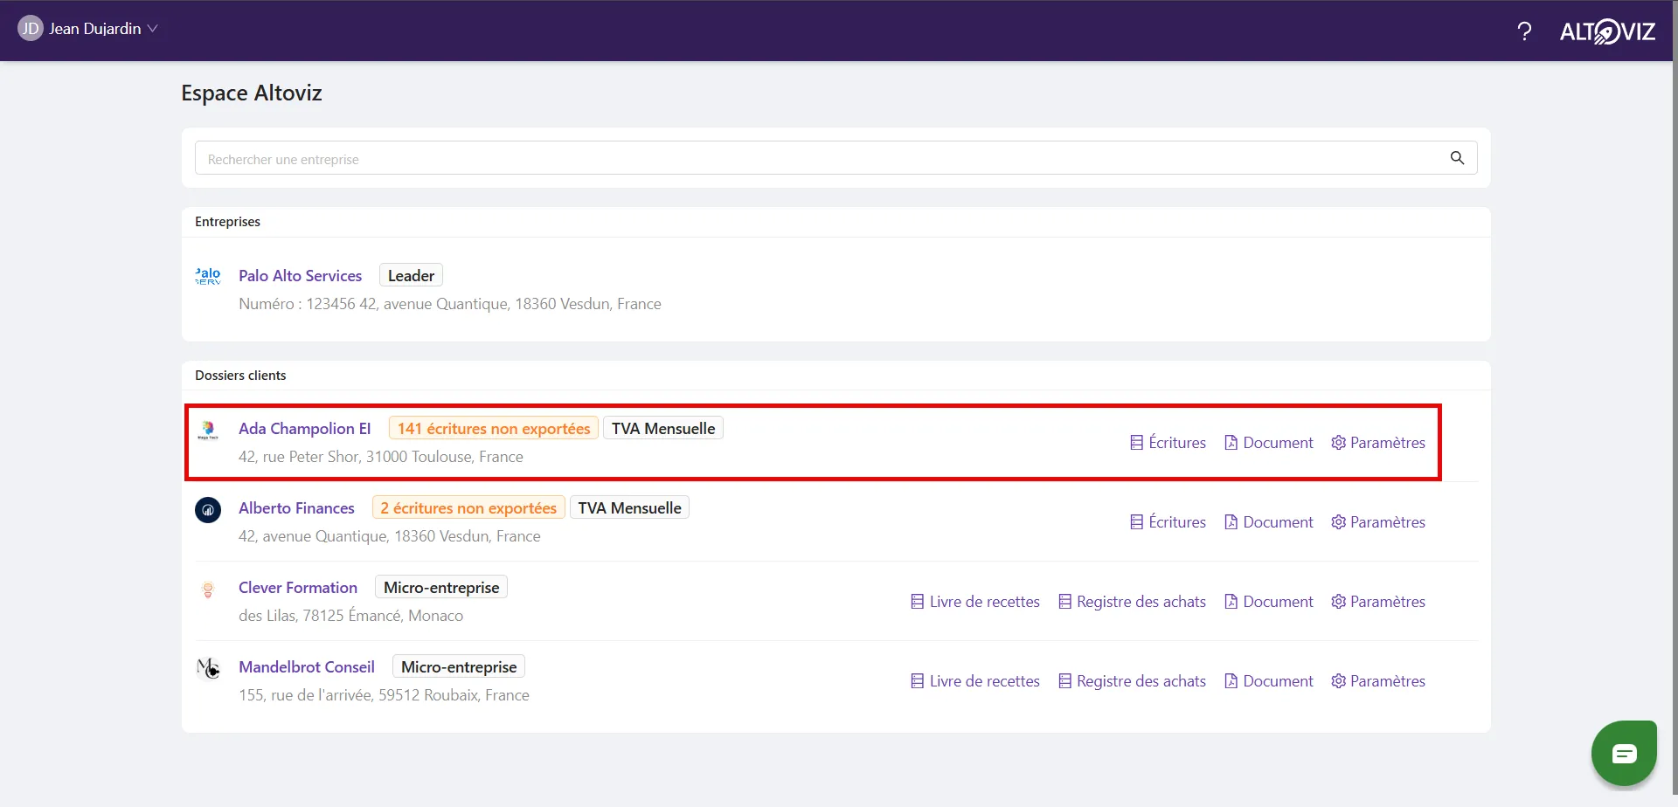Open the Ada Champolion EI dossier
This screenshot has width=1678, height=807.
(304, 429)
